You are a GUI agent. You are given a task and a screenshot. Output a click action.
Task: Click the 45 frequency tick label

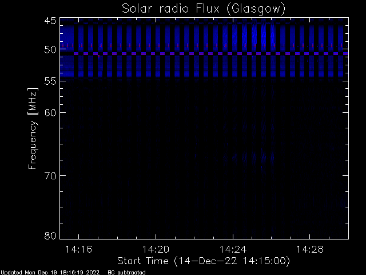pos(50,21)
